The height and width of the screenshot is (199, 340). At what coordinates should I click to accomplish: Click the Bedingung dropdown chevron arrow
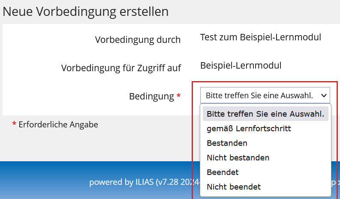pyautogui.click(x=323, y=95)
